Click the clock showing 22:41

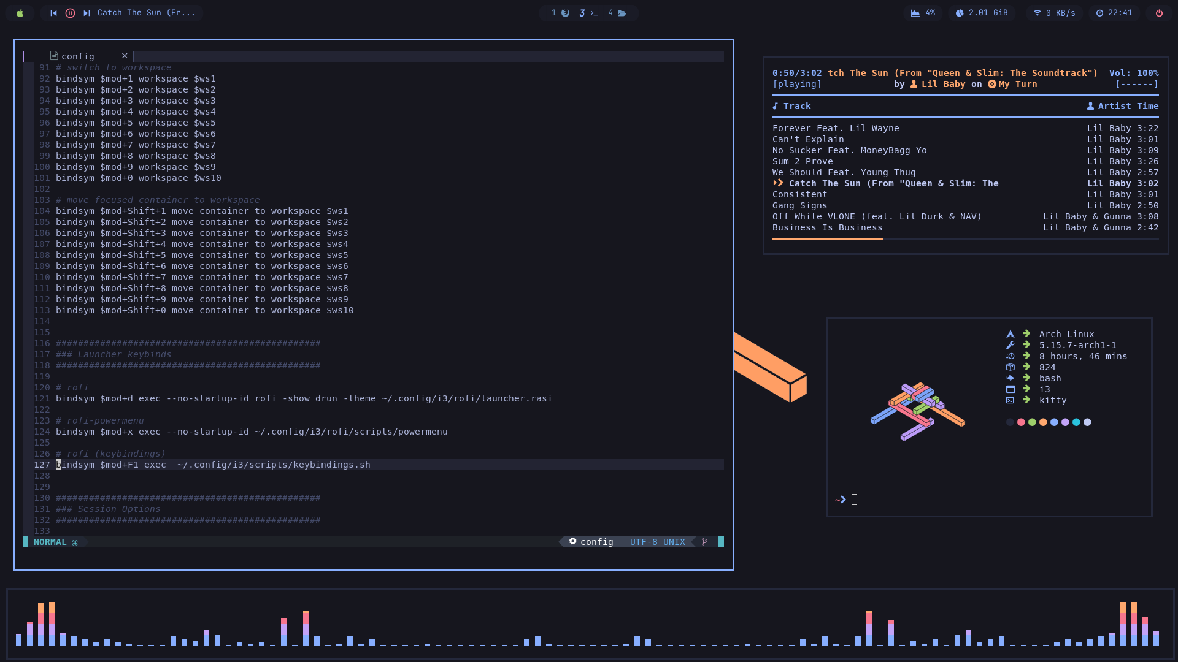(x=1114, y=13)
